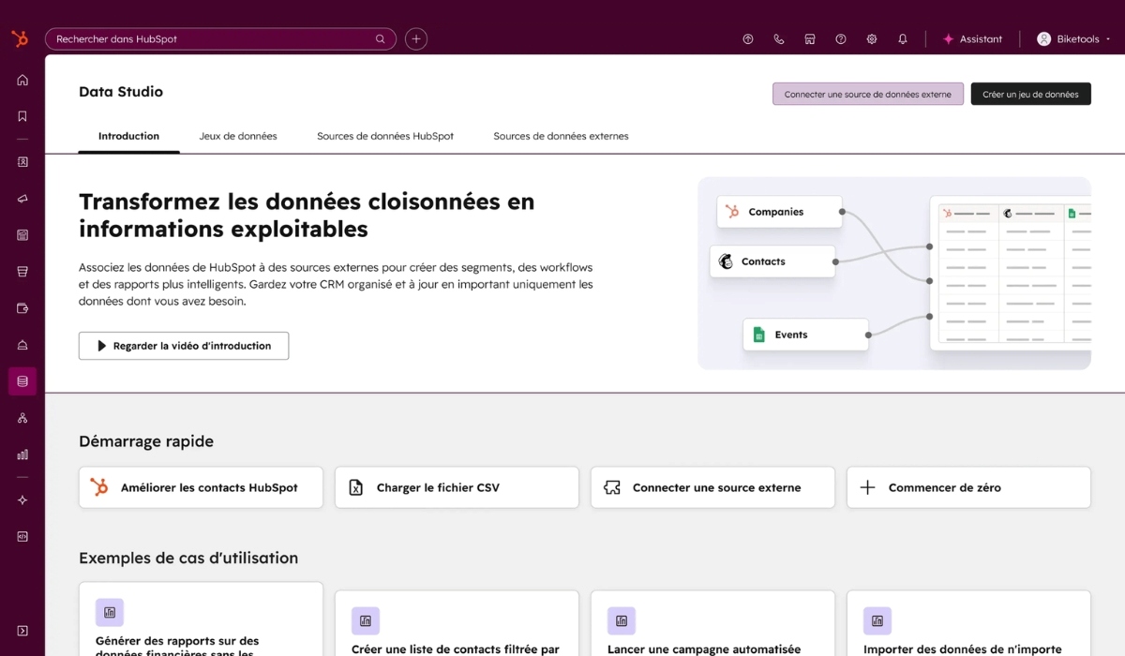1125x656 pixels.
Task: Play Regarder la vidéo d'introduction
Action: [184, 346]
